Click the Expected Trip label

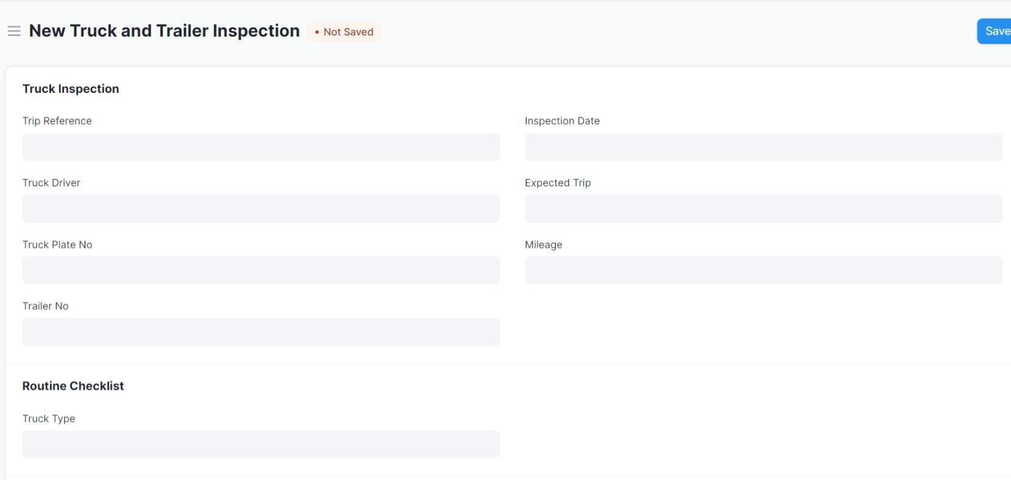click(558, 183)
